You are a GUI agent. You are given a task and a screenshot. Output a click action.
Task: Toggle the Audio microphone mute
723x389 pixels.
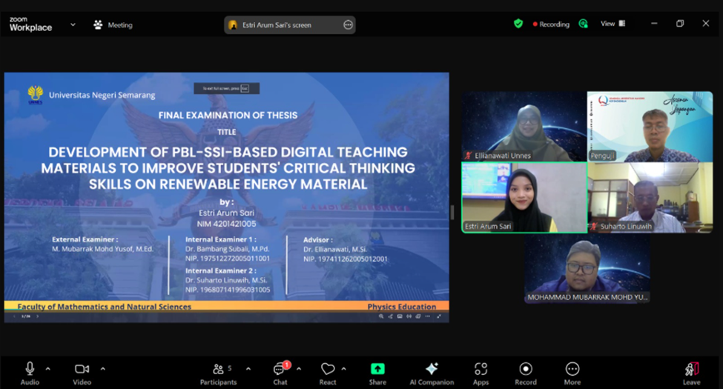pos(30,373)
